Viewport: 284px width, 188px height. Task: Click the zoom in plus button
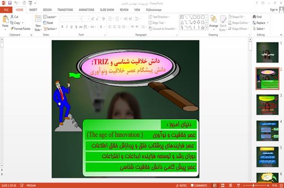[x=268, y=186]
